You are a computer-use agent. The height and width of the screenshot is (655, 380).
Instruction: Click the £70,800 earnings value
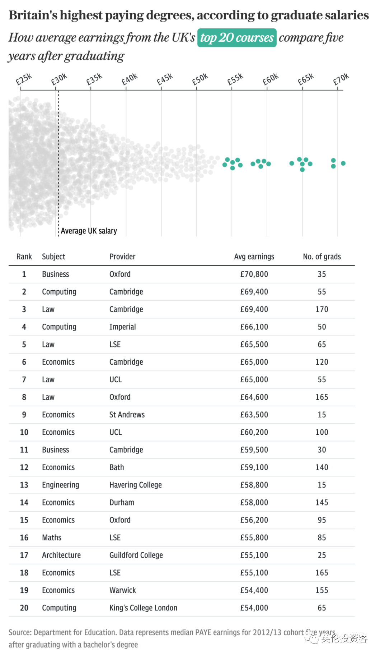point(254,274)
